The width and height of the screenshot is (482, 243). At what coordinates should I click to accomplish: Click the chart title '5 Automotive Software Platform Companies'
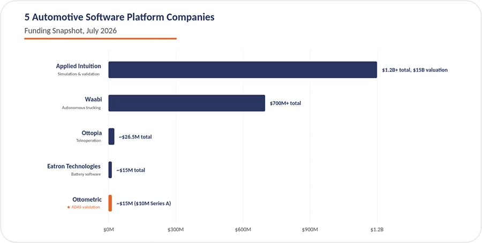pos(119,17)
